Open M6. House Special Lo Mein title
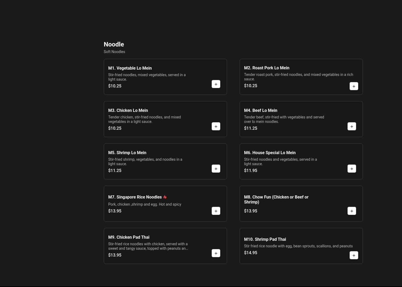Viewport: 402px width, 287px height. [270, 153]
